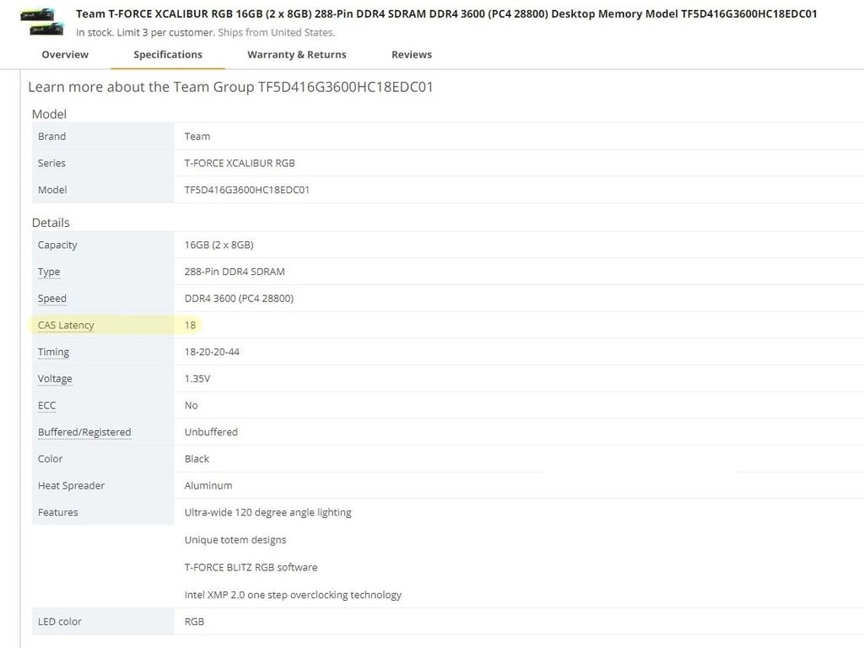Switch to Warranty & Returns tab

(x=297, y=55)
